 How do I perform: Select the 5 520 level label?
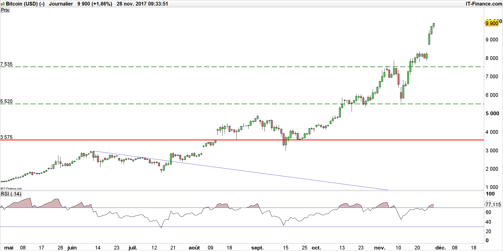click(x=7, y=101)
